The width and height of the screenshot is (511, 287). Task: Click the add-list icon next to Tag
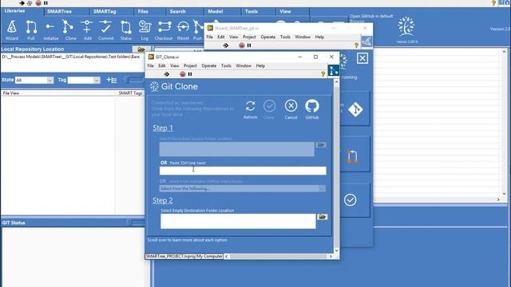click(x=112, y=80)
